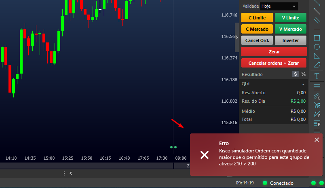Click the Cancel Ord. button

[257, 40]
